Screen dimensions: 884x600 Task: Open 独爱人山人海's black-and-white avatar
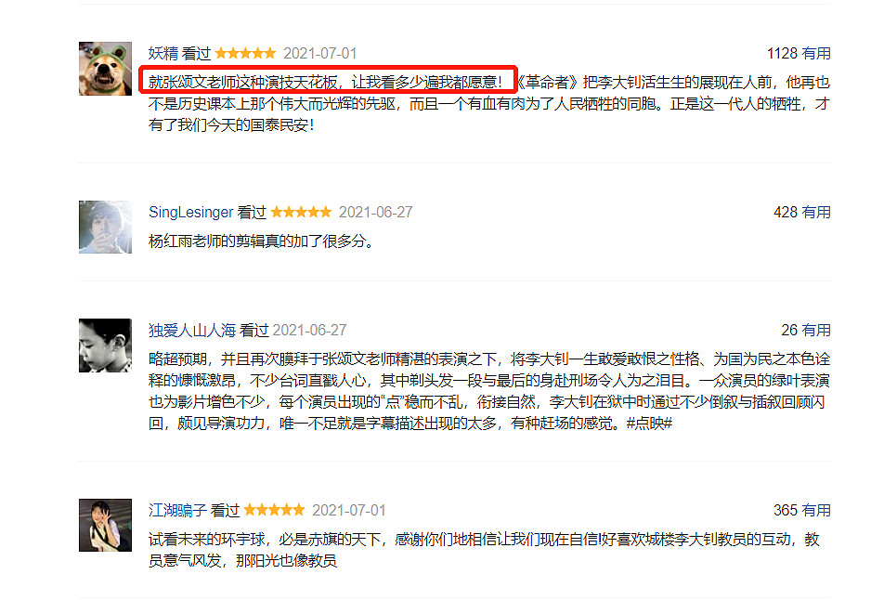(106, 346)
